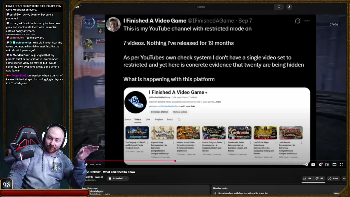350x197 pixels.
Task: Click the Live chat replay heading
Action: click(x=220, y=188)
